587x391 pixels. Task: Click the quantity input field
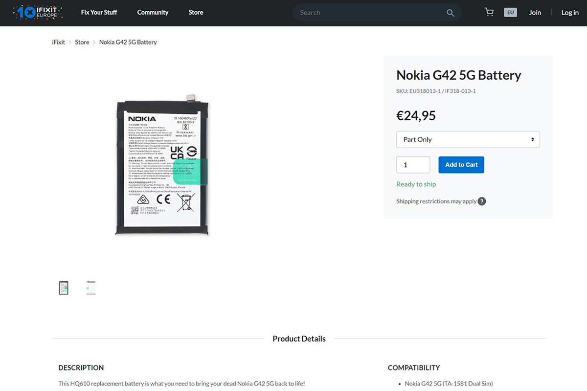click(413, 165)
